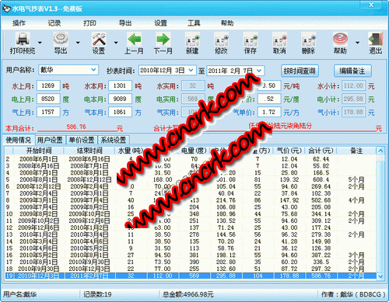Go to next month with 下一月 arrow

163,39
